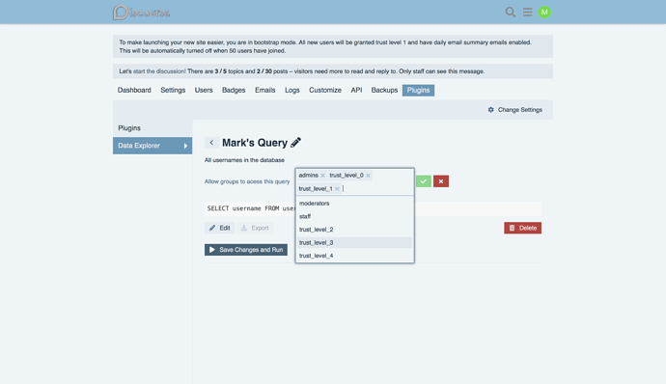Open the search magnifier icon in header
The height and width of the screenshot is (384, 666).
(x=511, y=13)
